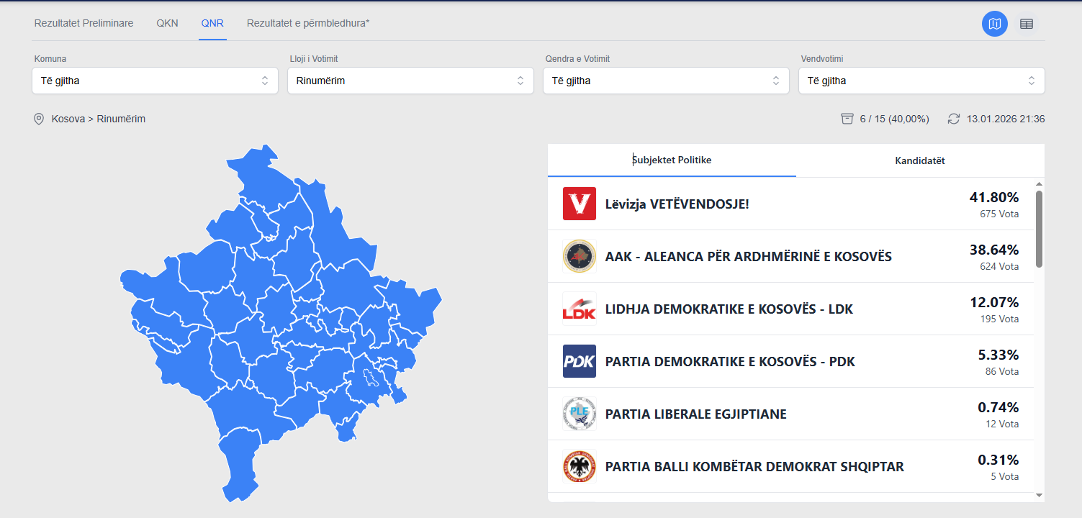Click the LDK party logo
This screenshot has height=518, width=1082.
pos(580,309)
